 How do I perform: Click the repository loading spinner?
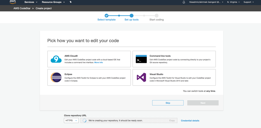pos(85,121)
